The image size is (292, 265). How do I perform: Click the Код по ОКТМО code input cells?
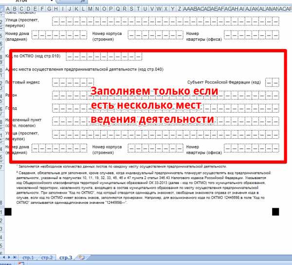(104, 56)
